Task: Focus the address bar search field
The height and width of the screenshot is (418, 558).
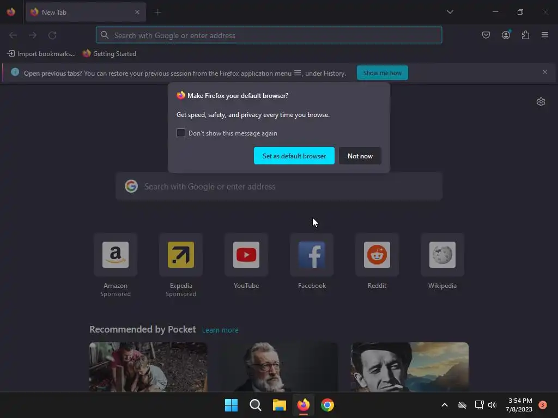Action: 269,35
